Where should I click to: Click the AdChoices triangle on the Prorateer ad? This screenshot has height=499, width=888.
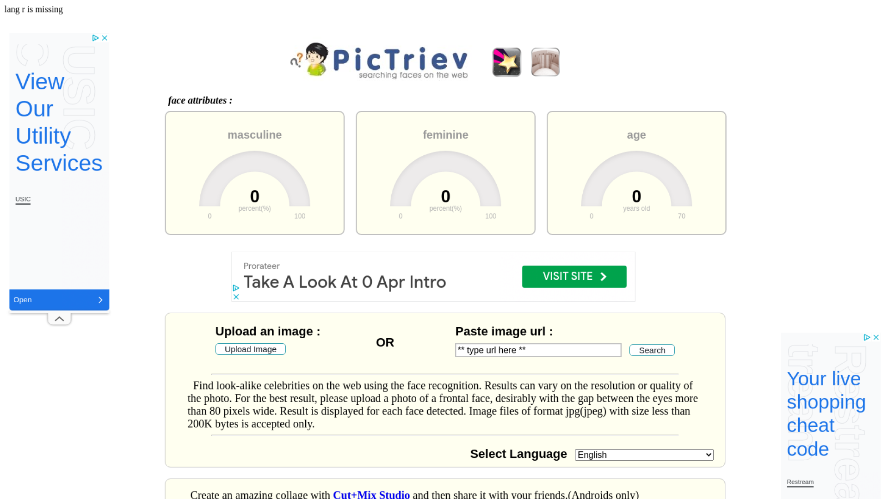coord(236,288)
